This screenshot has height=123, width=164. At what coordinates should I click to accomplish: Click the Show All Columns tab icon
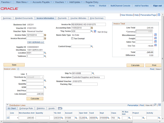pos(60,108)
